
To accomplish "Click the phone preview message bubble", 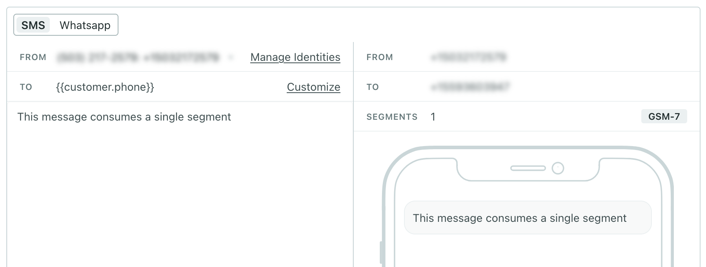I will (527, 218).
